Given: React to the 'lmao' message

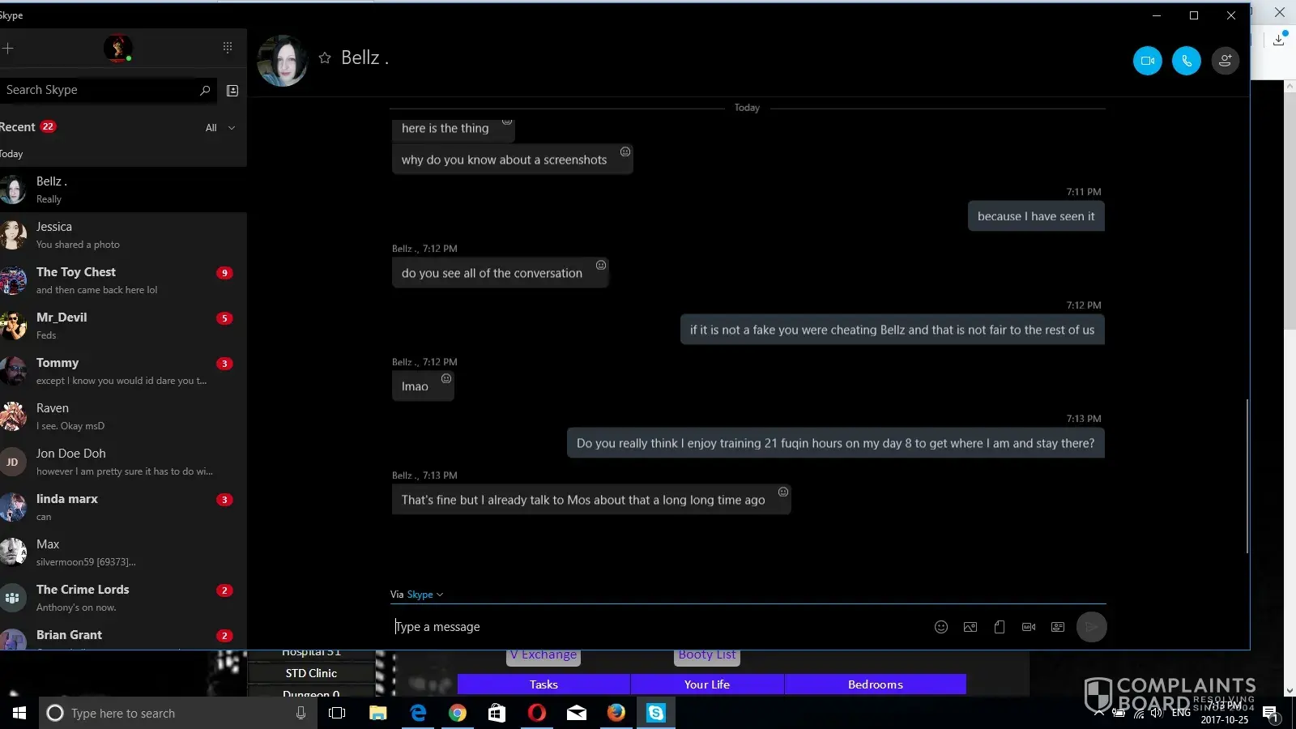Looking at the screenshot, I should point(446,379).
